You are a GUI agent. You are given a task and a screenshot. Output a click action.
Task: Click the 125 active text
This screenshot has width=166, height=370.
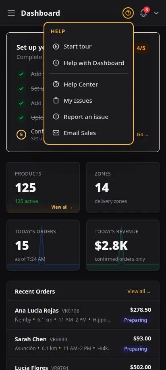[26, 201]
